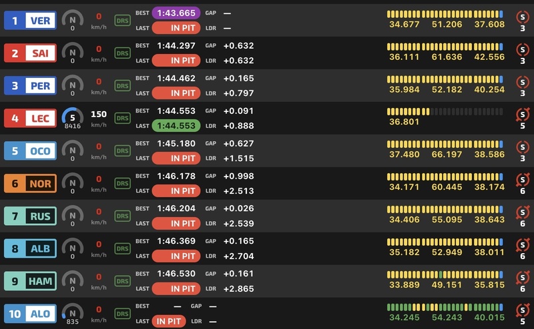Select the NOR driver badge
This screenshot has width=534, height=329.
(x=30, y=184)
